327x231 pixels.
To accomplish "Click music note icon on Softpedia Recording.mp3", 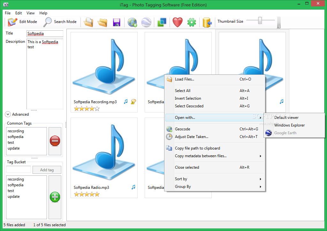I will tap(125, 102).
